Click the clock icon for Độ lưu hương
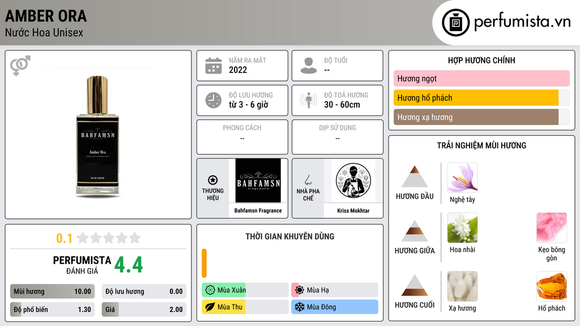 tap(214, 100)
